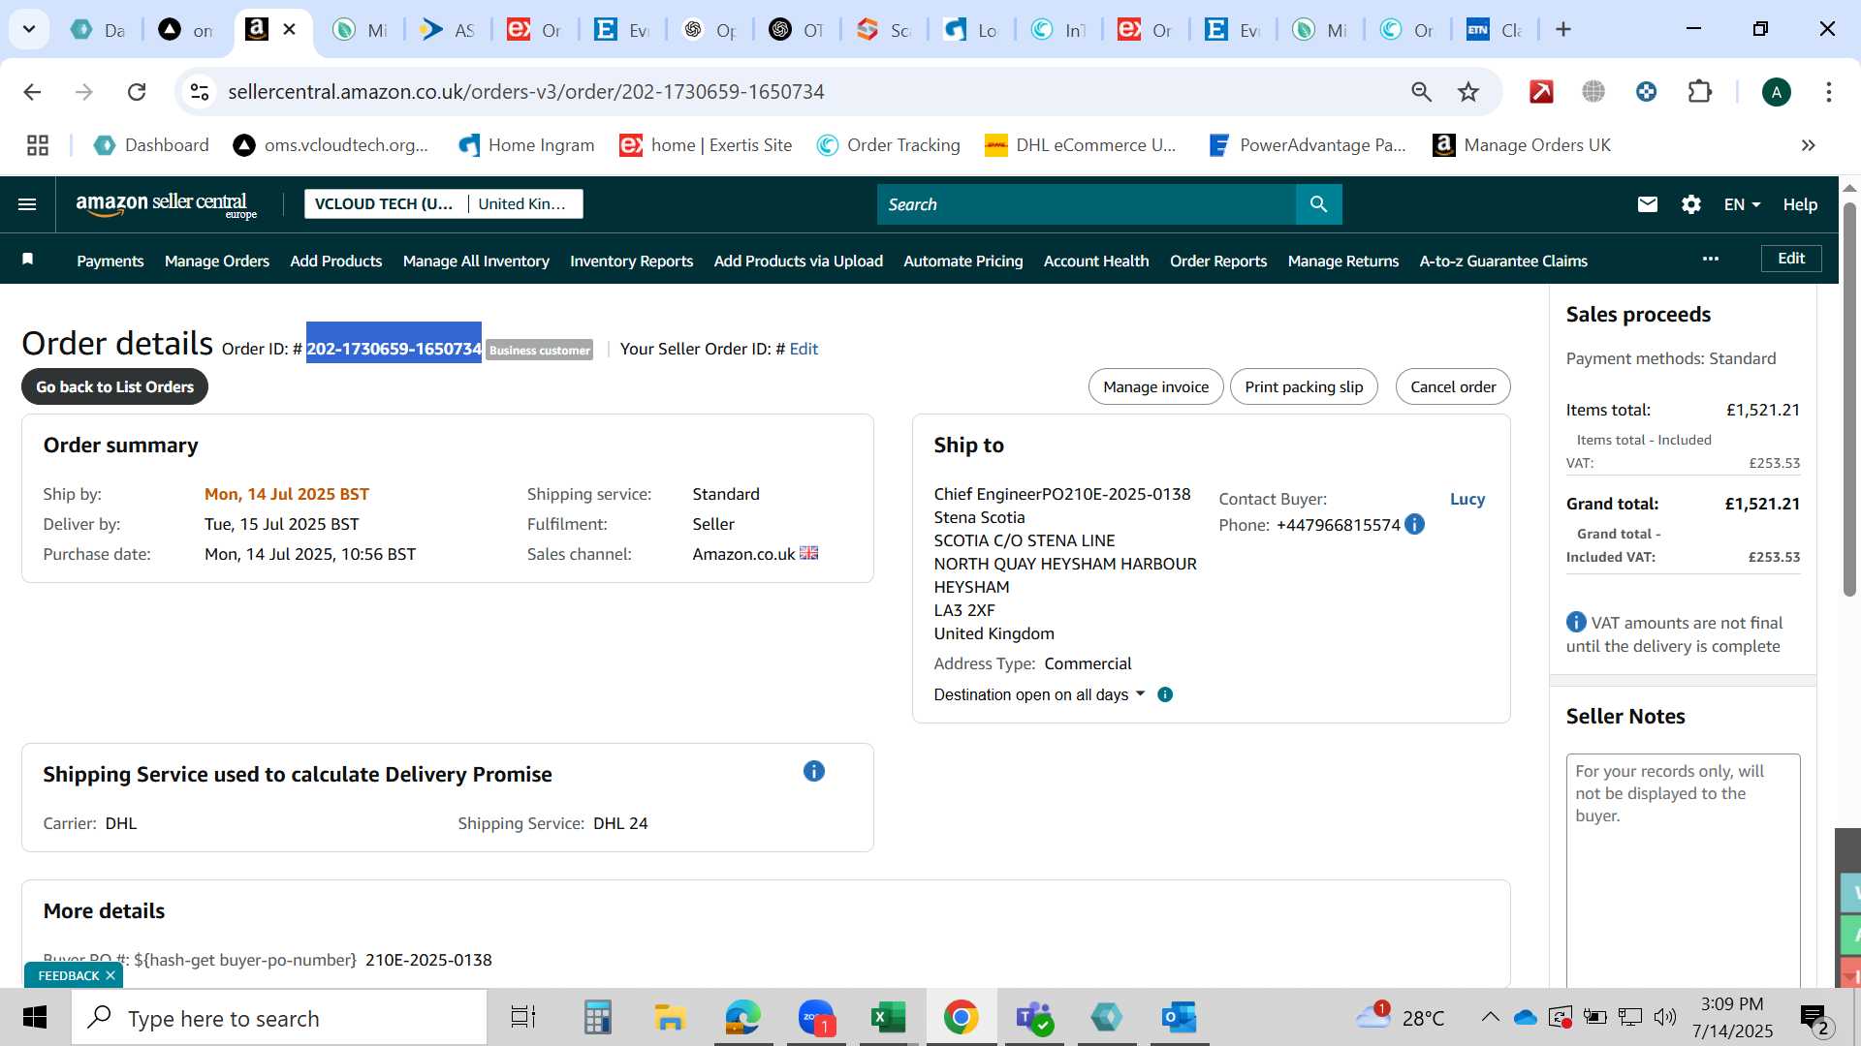
Task: Open Inventory Reports
Action: click(x=632, y=261)
